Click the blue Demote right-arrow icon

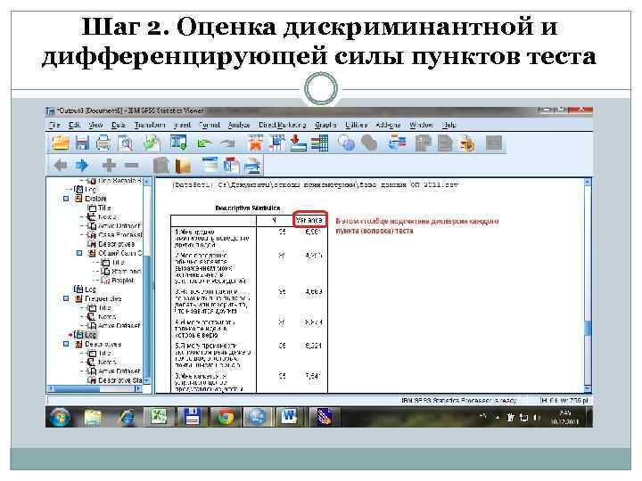pyautogui.click(x=82, y=166)
